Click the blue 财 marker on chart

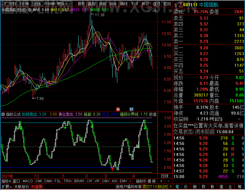pos(131,109)
